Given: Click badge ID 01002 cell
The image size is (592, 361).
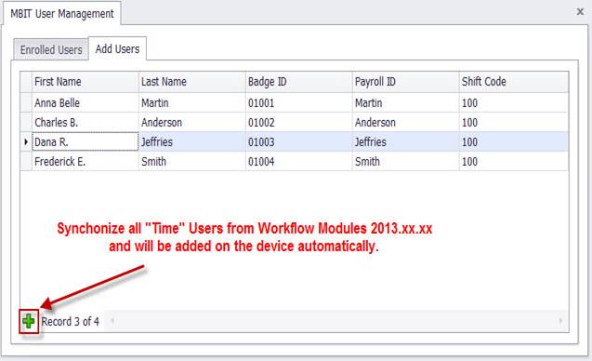Looking at the screenshot, I should point(299,123).
